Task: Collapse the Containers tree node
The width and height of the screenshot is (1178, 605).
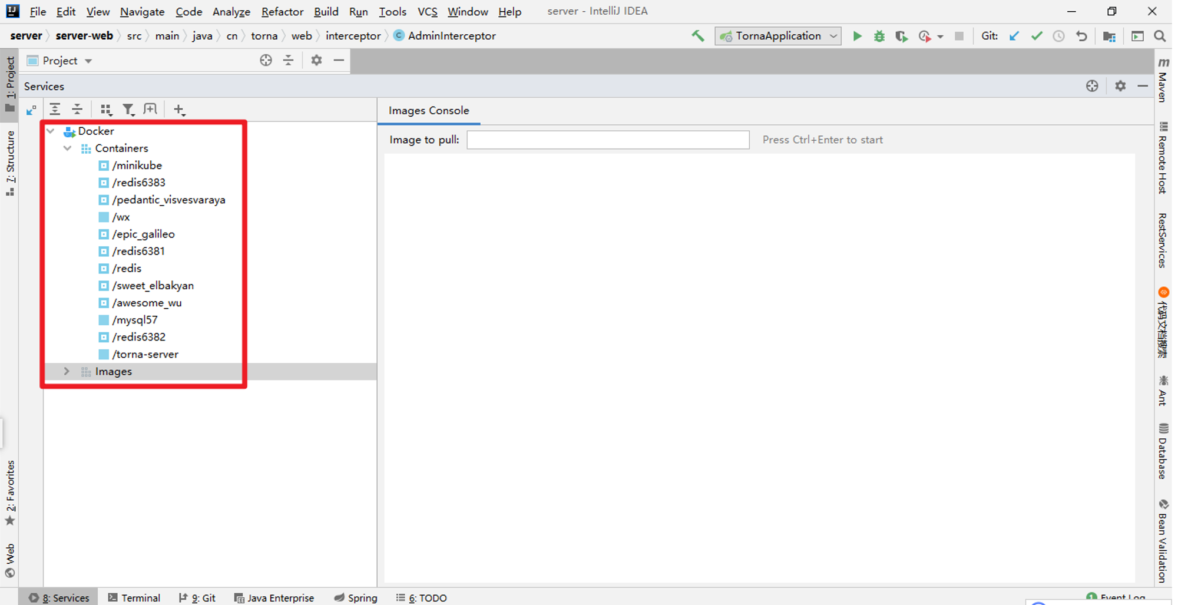Action: [67, 148]
